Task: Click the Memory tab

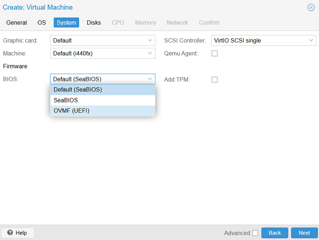Action: pyautogui.click(x=145, y=22)
